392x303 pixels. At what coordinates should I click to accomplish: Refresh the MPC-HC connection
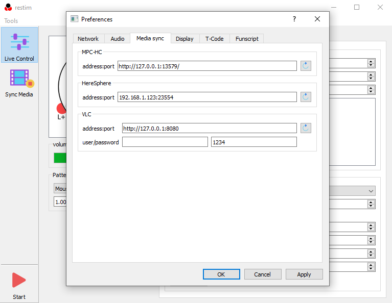306,66
